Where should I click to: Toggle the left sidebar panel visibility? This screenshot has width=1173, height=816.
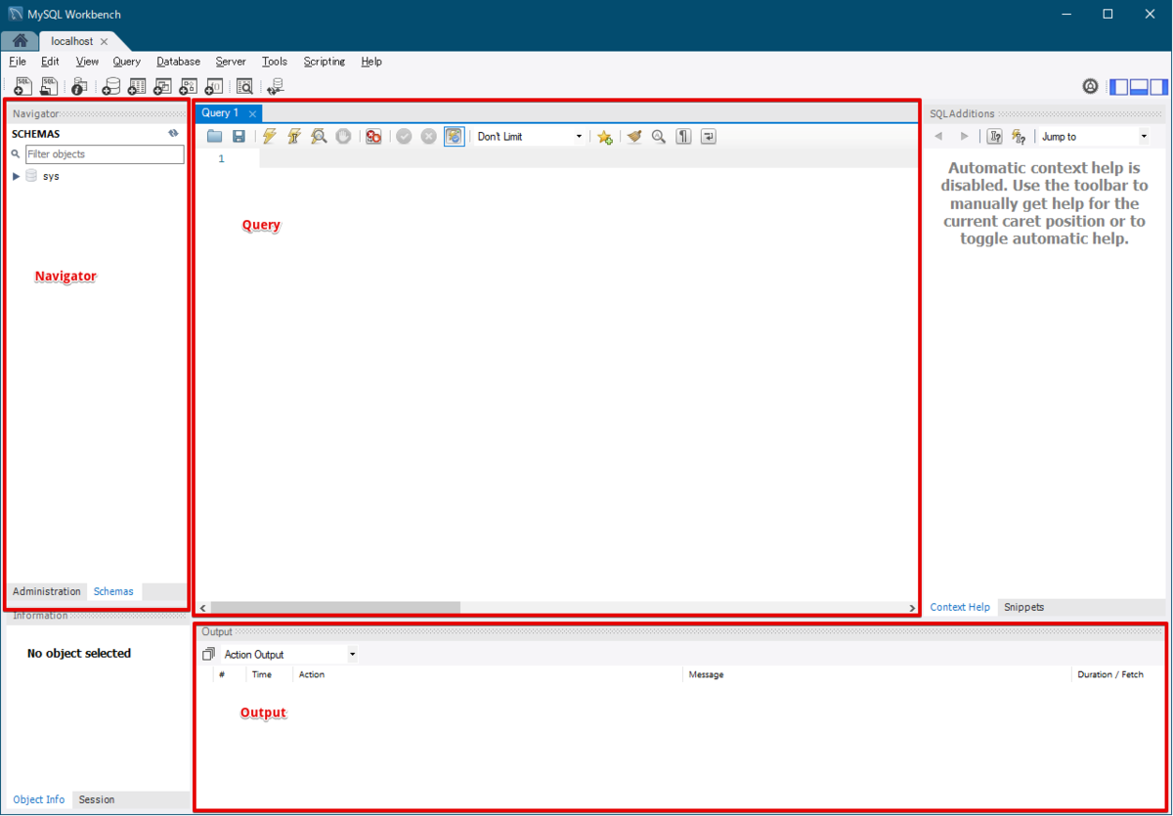1119,87
